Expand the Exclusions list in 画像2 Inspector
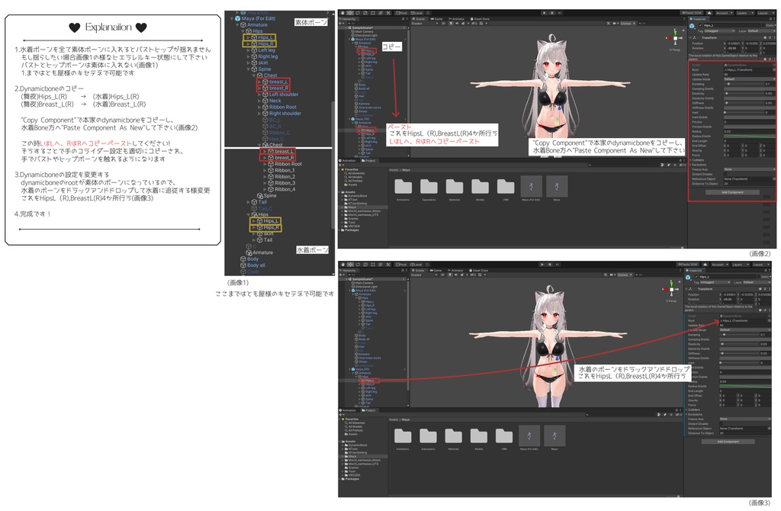Viewport: 781px width, 511px height. click(x=690, y=165)
